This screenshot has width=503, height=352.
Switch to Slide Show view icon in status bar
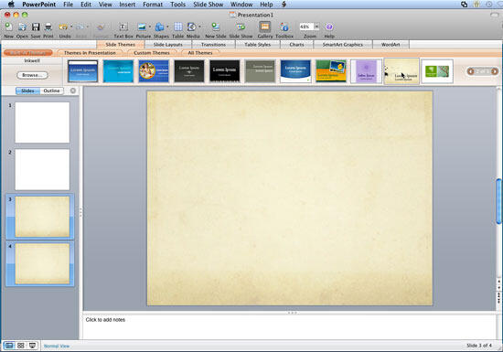click(x=32, y=346)
